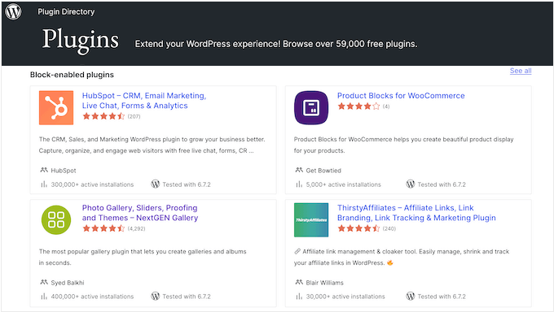Click '300,000+ active installations' text

(x=92, y=184)
